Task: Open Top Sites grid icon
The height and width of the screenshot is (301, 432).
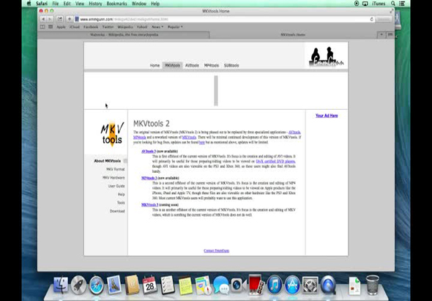Action: click(51, 27)
